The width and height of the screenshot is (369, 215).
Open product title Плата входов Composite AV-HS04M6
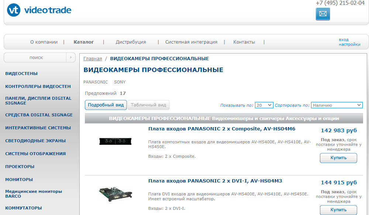click(x=222, y=129)
